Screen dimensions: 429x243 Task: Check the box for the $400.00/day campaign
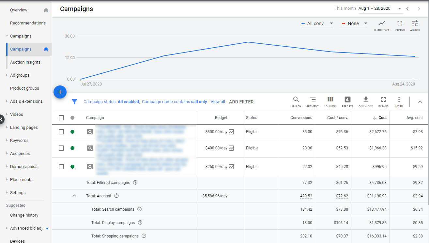61,148
